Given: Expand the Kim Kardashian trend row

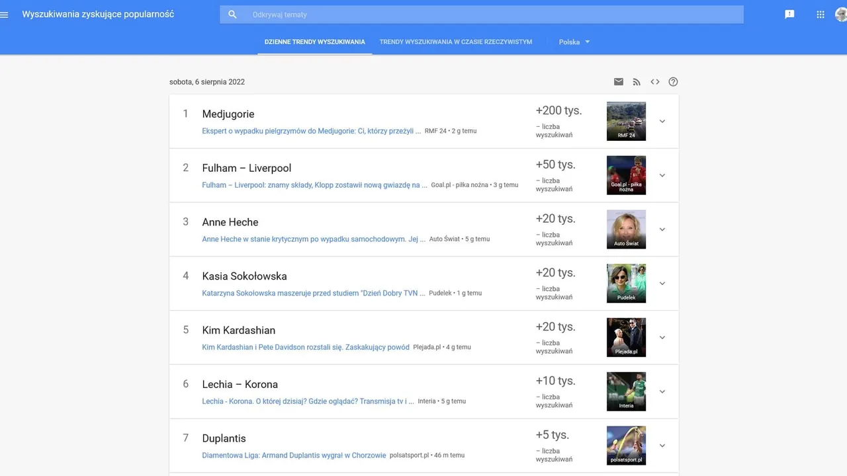Looking at the screenshot, I should tap(662, 338).
